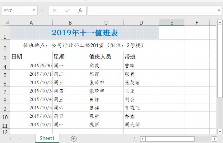Select row 7 header
Viewport: 223px width, 143px height.
(5, 91)
